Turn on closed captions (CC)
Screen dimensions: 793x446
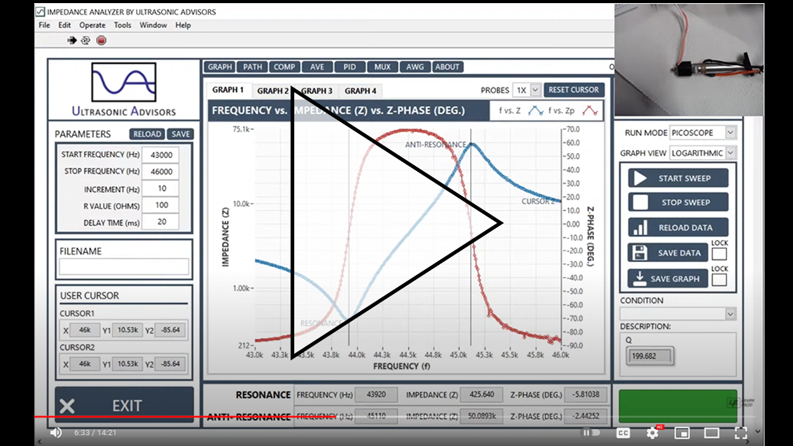click(x=624, y=432)
